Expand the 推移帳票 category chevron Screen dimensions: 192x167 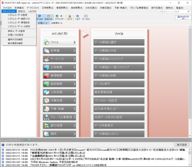[x=74, y=84]
